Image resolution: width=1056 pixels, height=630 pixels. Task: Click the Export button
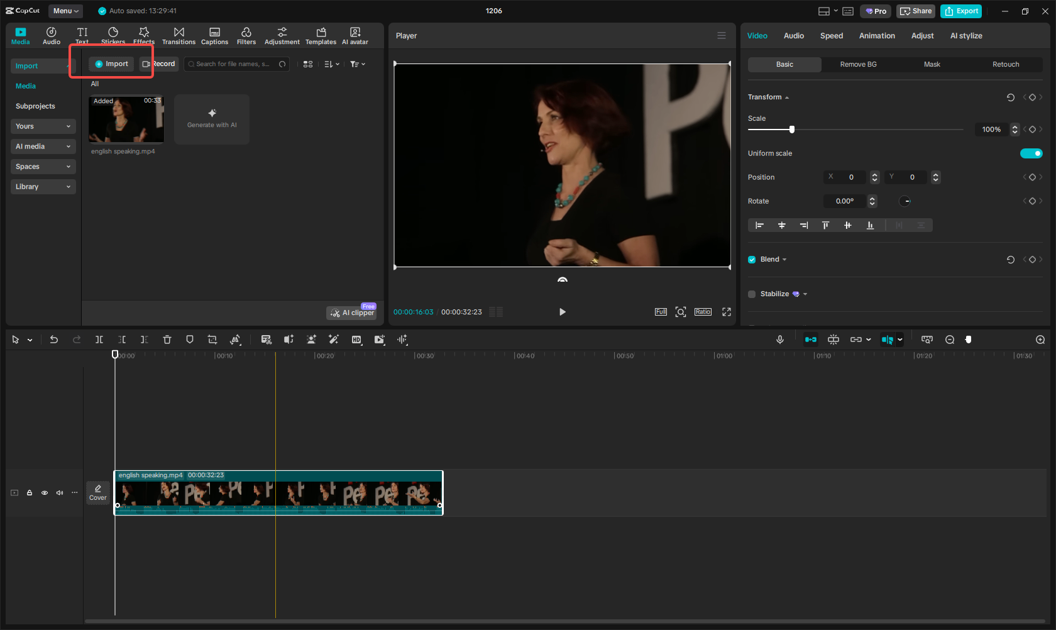960,11
